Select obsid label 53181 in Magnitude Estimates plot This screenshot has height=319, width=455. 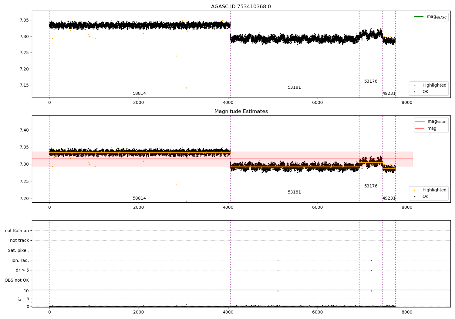coord(294,192)
